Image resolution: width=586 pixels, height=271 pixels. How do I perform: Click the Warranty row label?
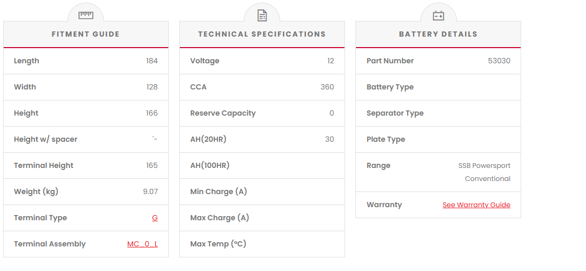[x=384, y=205]
